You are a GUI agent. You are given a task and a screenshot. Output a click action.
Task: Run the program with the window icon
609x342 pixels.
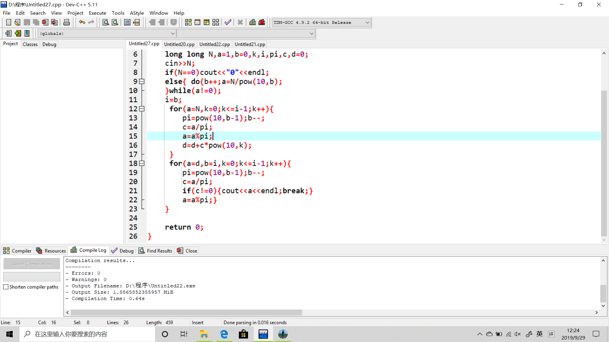point(197,22)
